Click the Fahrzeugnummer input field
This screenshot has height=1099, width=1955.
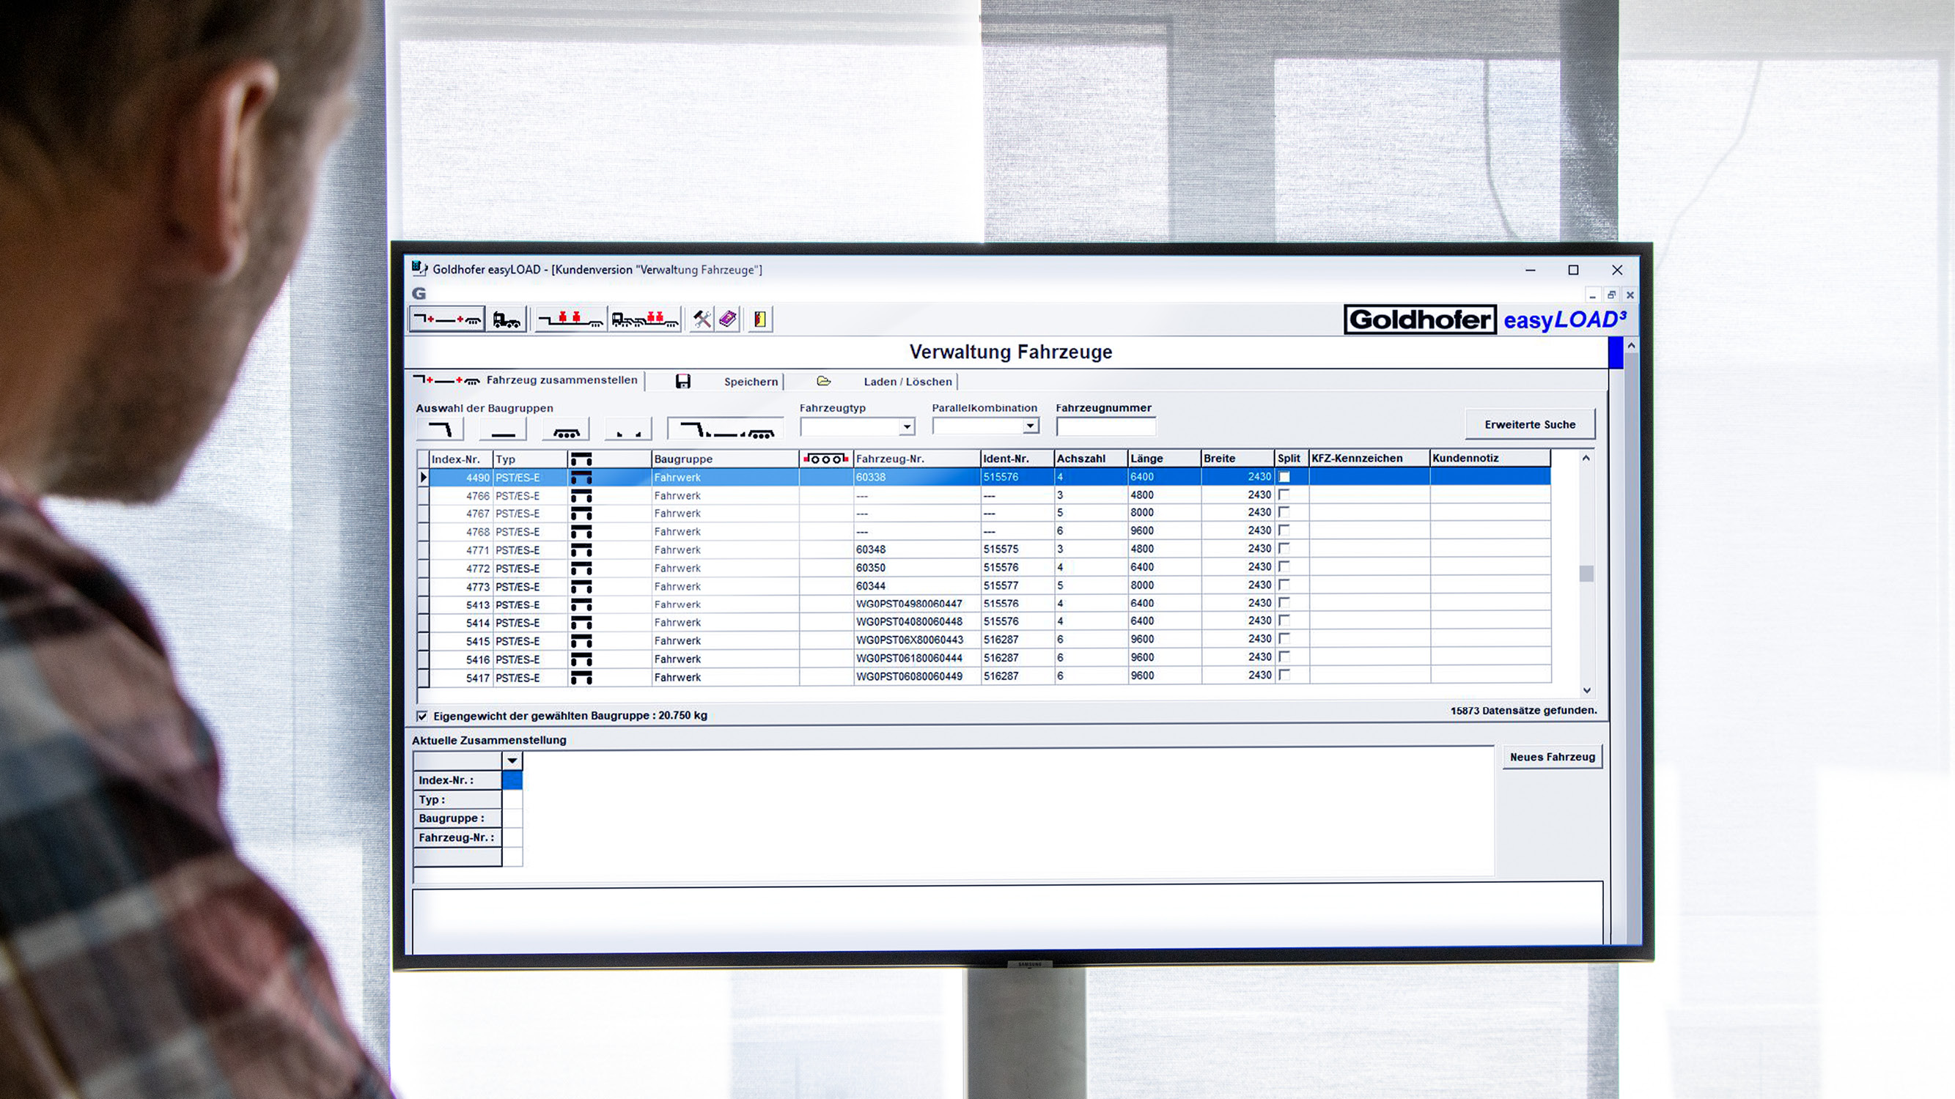1105,427
